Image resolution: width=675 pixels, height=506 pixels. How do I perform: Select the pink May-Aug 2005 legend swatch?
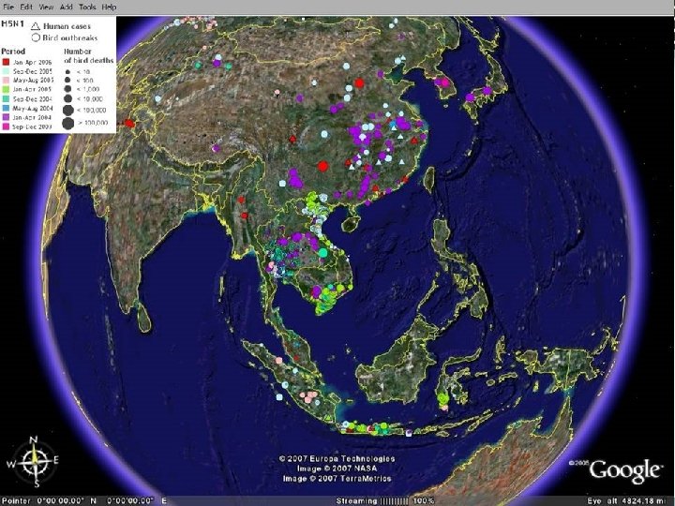click(x=6, y=80)
